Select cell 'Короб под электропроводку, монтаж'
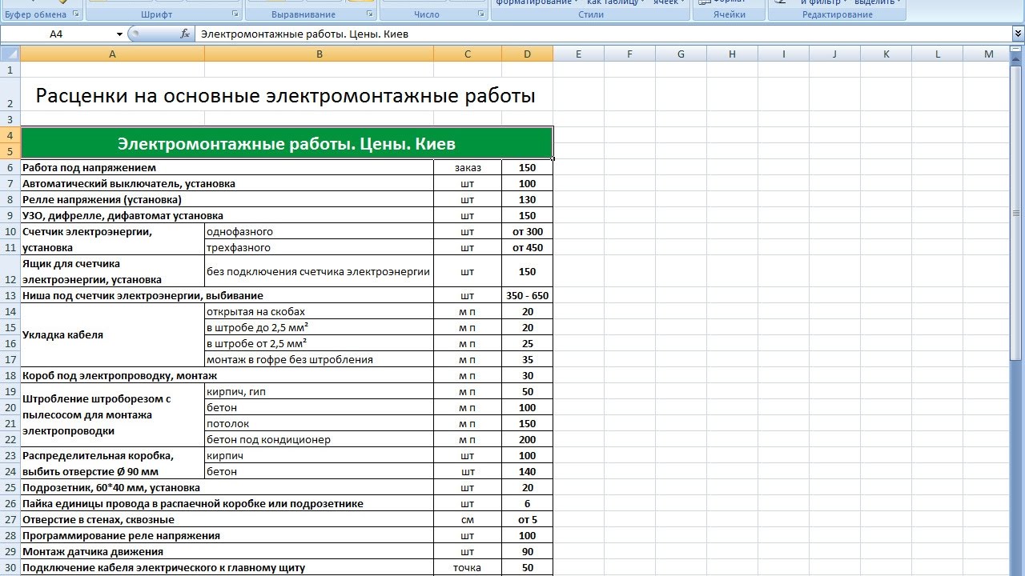The width and height of the screenshot is (1025, 576). (x=227, y=375)
